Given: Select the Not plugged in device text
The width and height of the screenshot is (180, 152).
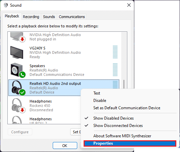Looking at the screenshot, I should pyautogui.click(x=43, y=39).
